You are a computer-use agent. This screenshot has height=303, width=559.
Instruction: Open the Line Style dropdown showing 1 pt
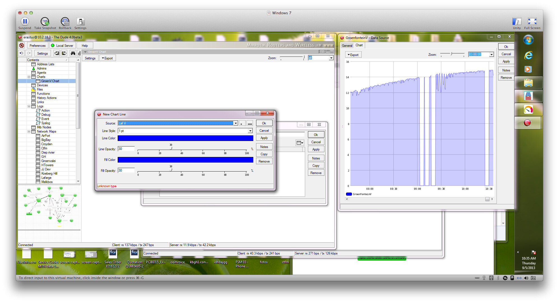click(250, 131)
